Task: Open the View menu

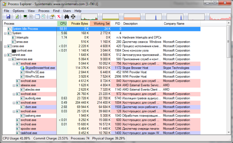Action: [x=31, y=11]
